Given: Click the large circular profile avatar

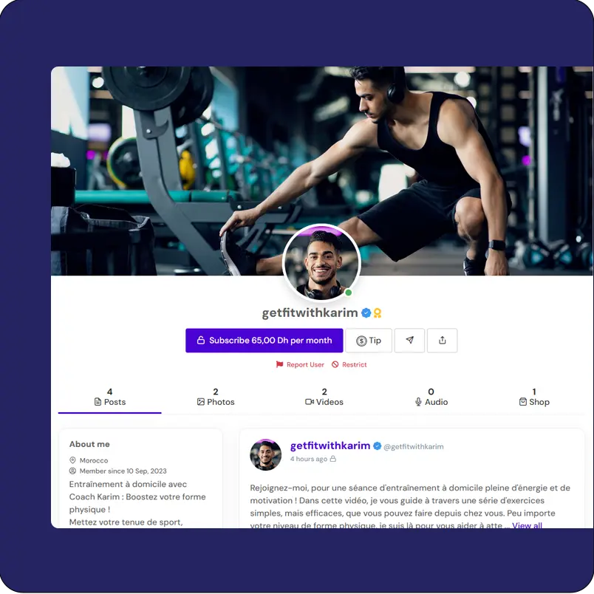Looking at the screenshot, I should tap(321, 263).
